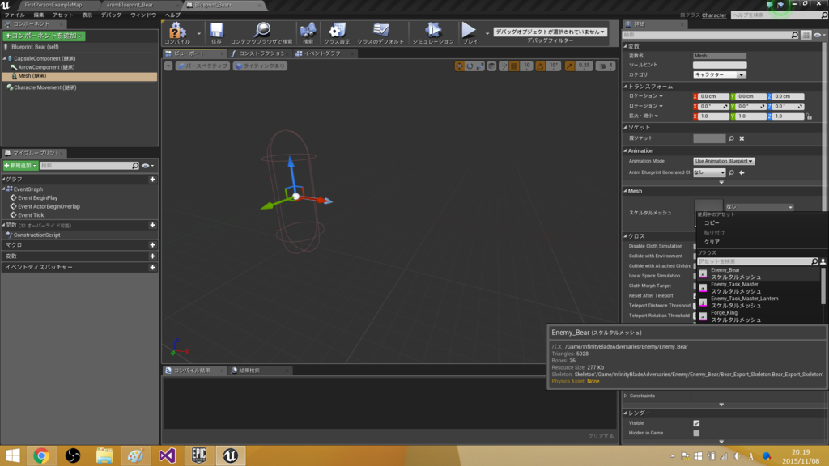Image resolution: width=829 pixels, height=466 pixels.
Task: Toggle scale snapping in viewport toolbar
Action: point(569,66)
